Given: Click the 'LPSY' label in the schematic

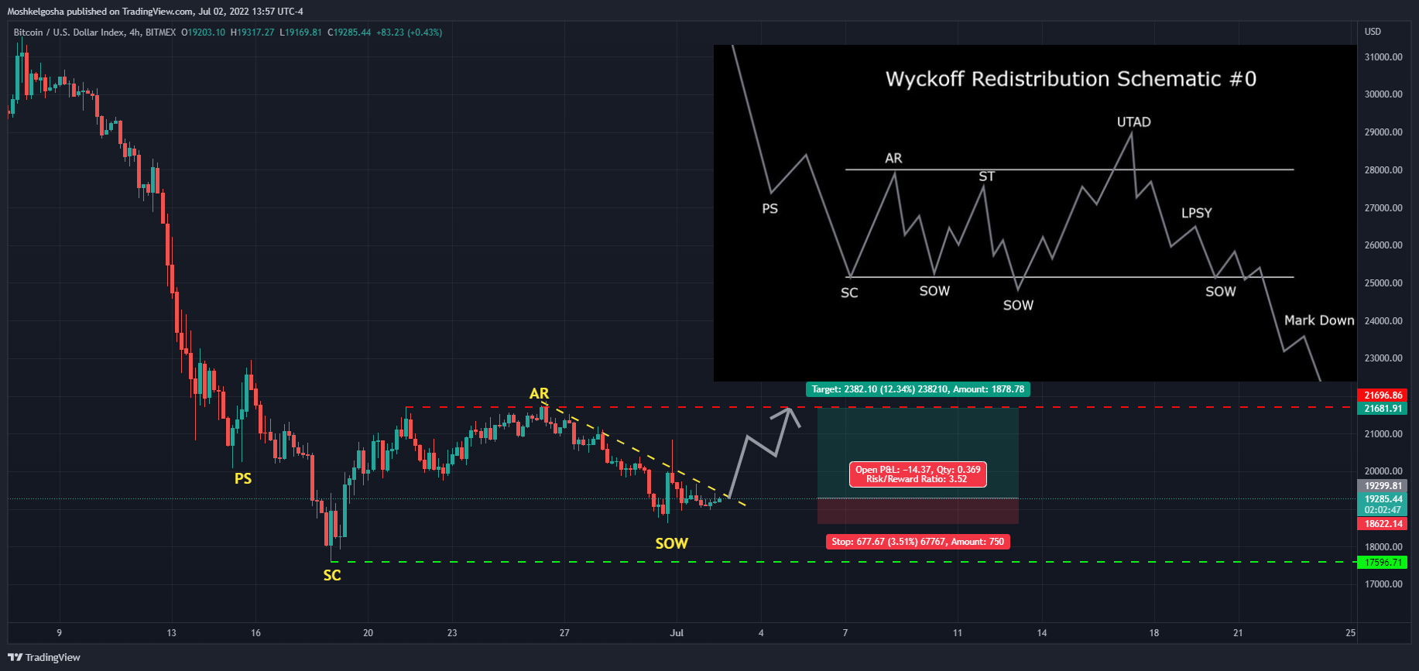Looking at the screenshot, I should (1196, 213).
